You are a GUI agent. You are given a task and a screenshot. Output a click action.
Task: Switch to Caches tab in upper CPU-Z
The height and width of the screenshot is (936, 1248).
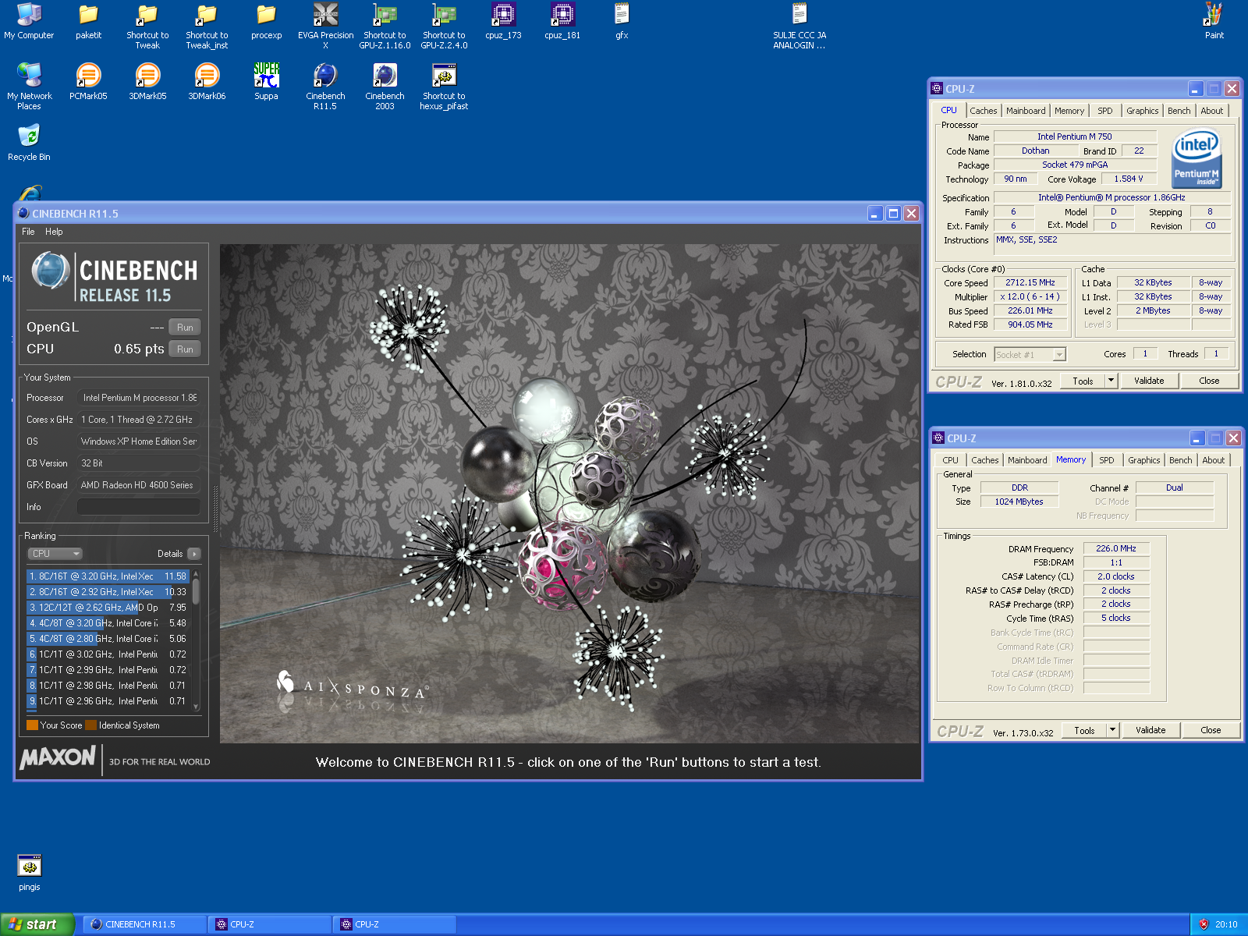(x=983, y=111)
